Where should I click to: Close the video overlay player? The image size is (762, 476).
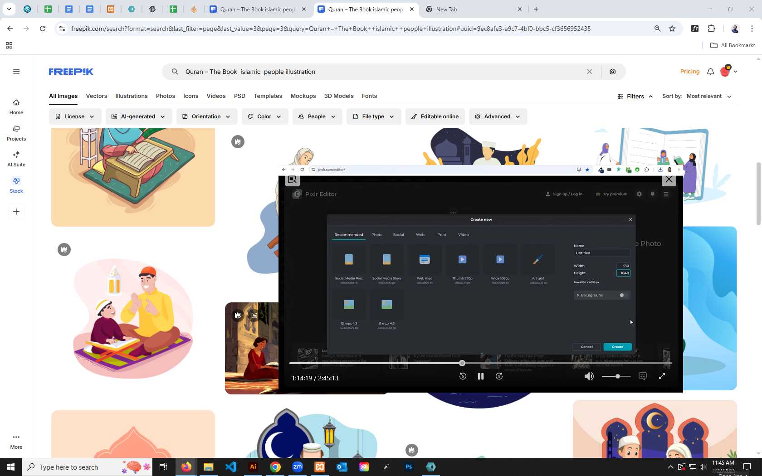pyautogui.click(x=669, y=180)
